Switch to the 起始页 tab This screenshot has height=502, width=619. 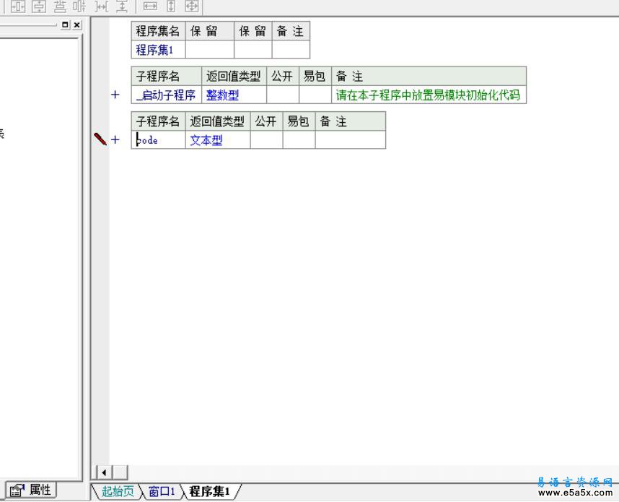click(117, 492)
